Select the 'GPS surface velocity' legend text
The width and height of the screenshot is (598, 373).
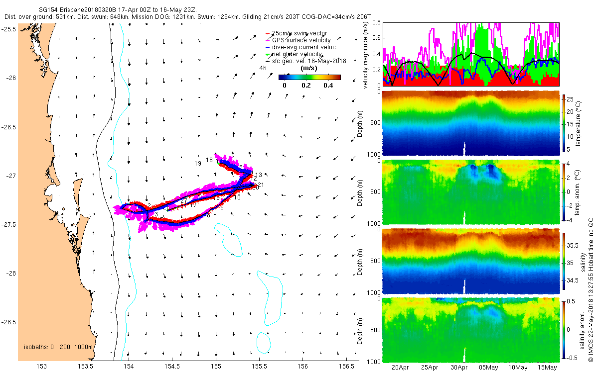click(301, 40)
